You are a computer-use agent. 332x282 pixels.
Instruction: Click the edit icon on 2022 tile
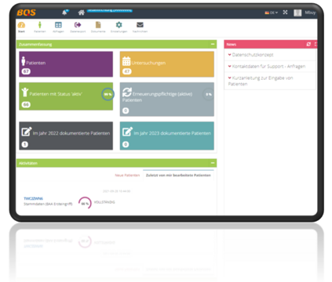coord(27,131)
